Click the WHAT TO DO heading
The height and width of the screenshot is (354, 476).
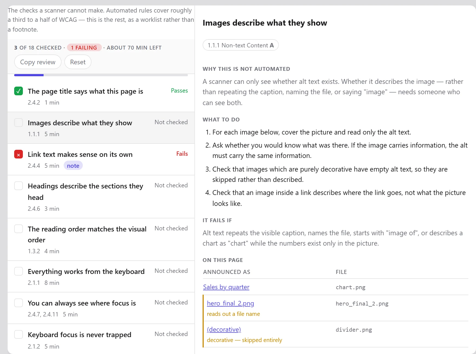221,120
